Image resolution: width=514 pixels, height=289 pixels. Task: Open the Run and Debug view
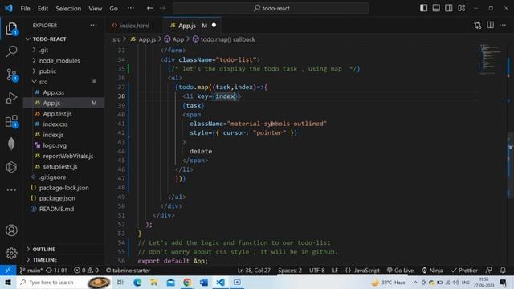click(11, 98)
